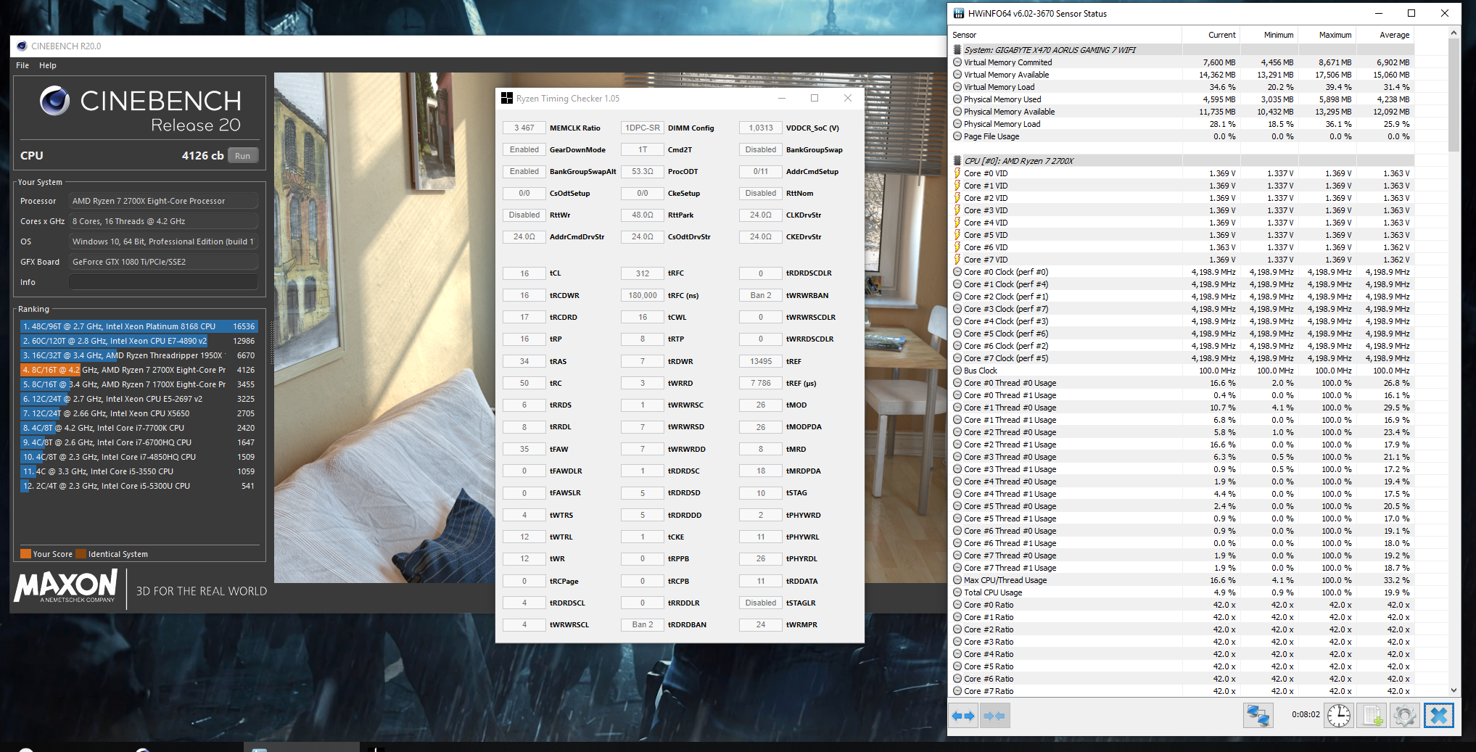Click the VDDCR_SoC (V) value field
1476x752 pixels.
[x=761, y=128]
